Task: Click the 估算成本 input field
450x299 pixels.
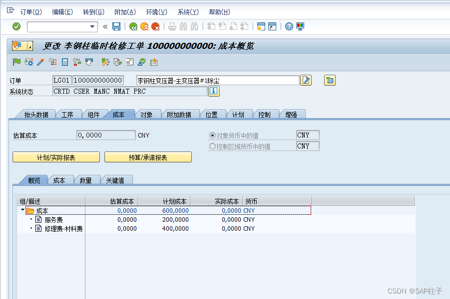Action: (x=106, y=135)
